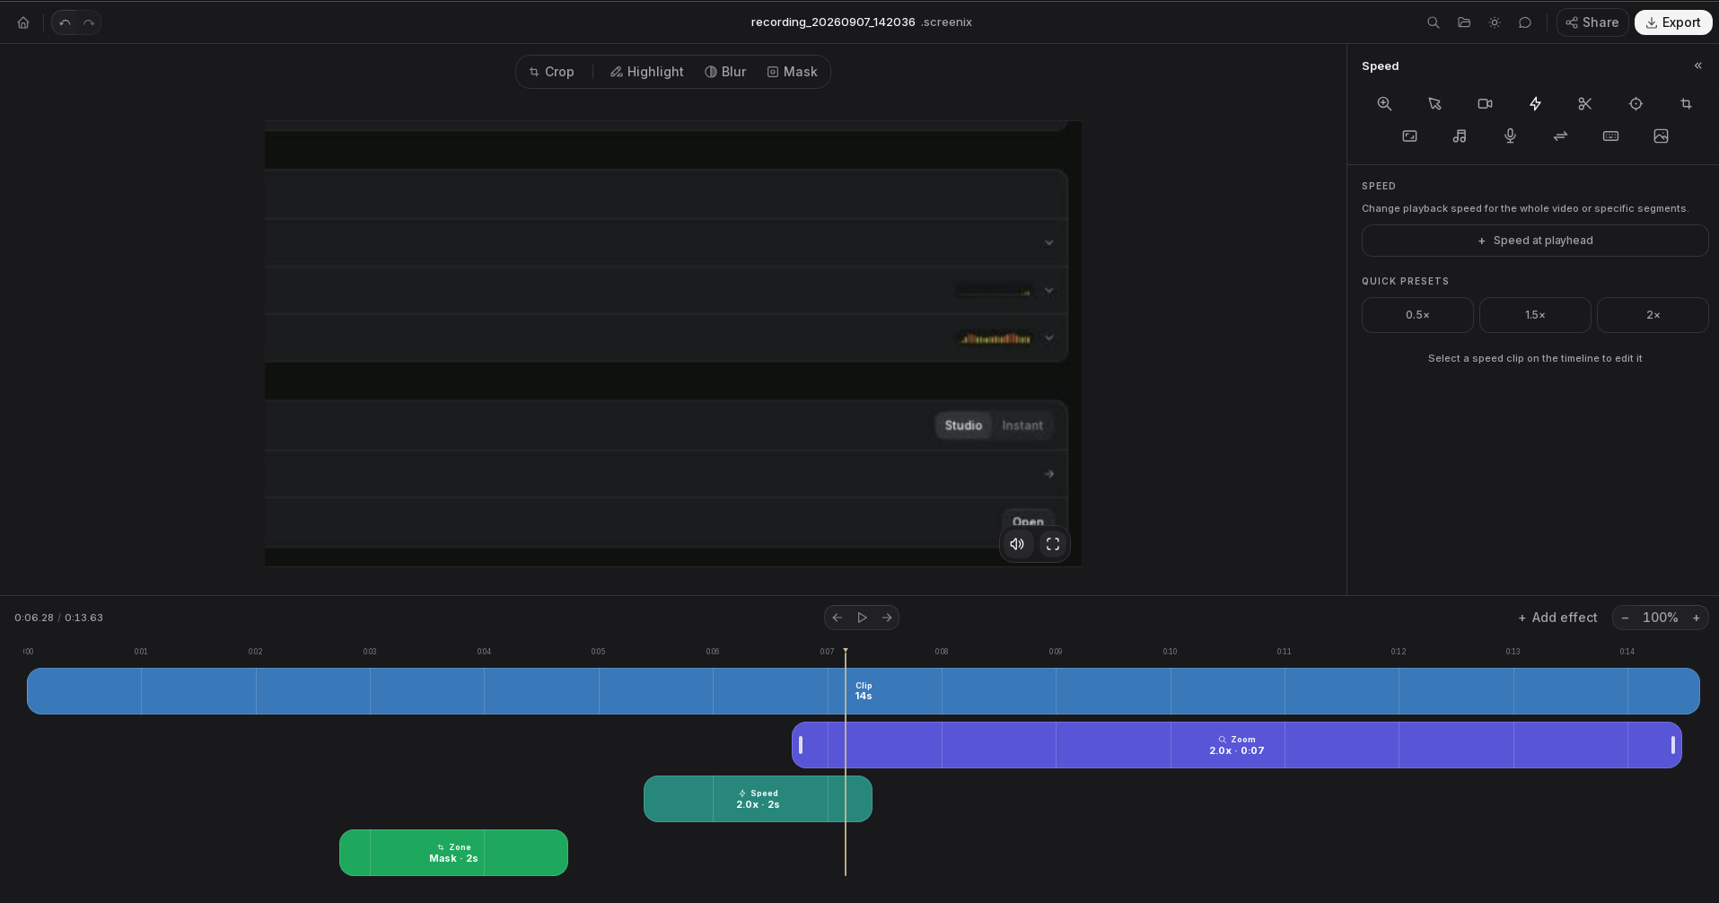1719x903 pixels.
Task: Open the Crop tool icon in side panel
Action: click(1686, 104)
